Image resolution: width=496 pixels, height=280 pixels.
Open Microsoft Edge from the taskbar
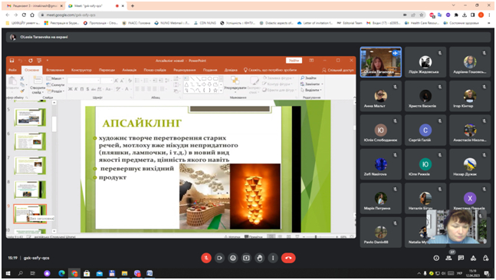[x=61, y=273]
